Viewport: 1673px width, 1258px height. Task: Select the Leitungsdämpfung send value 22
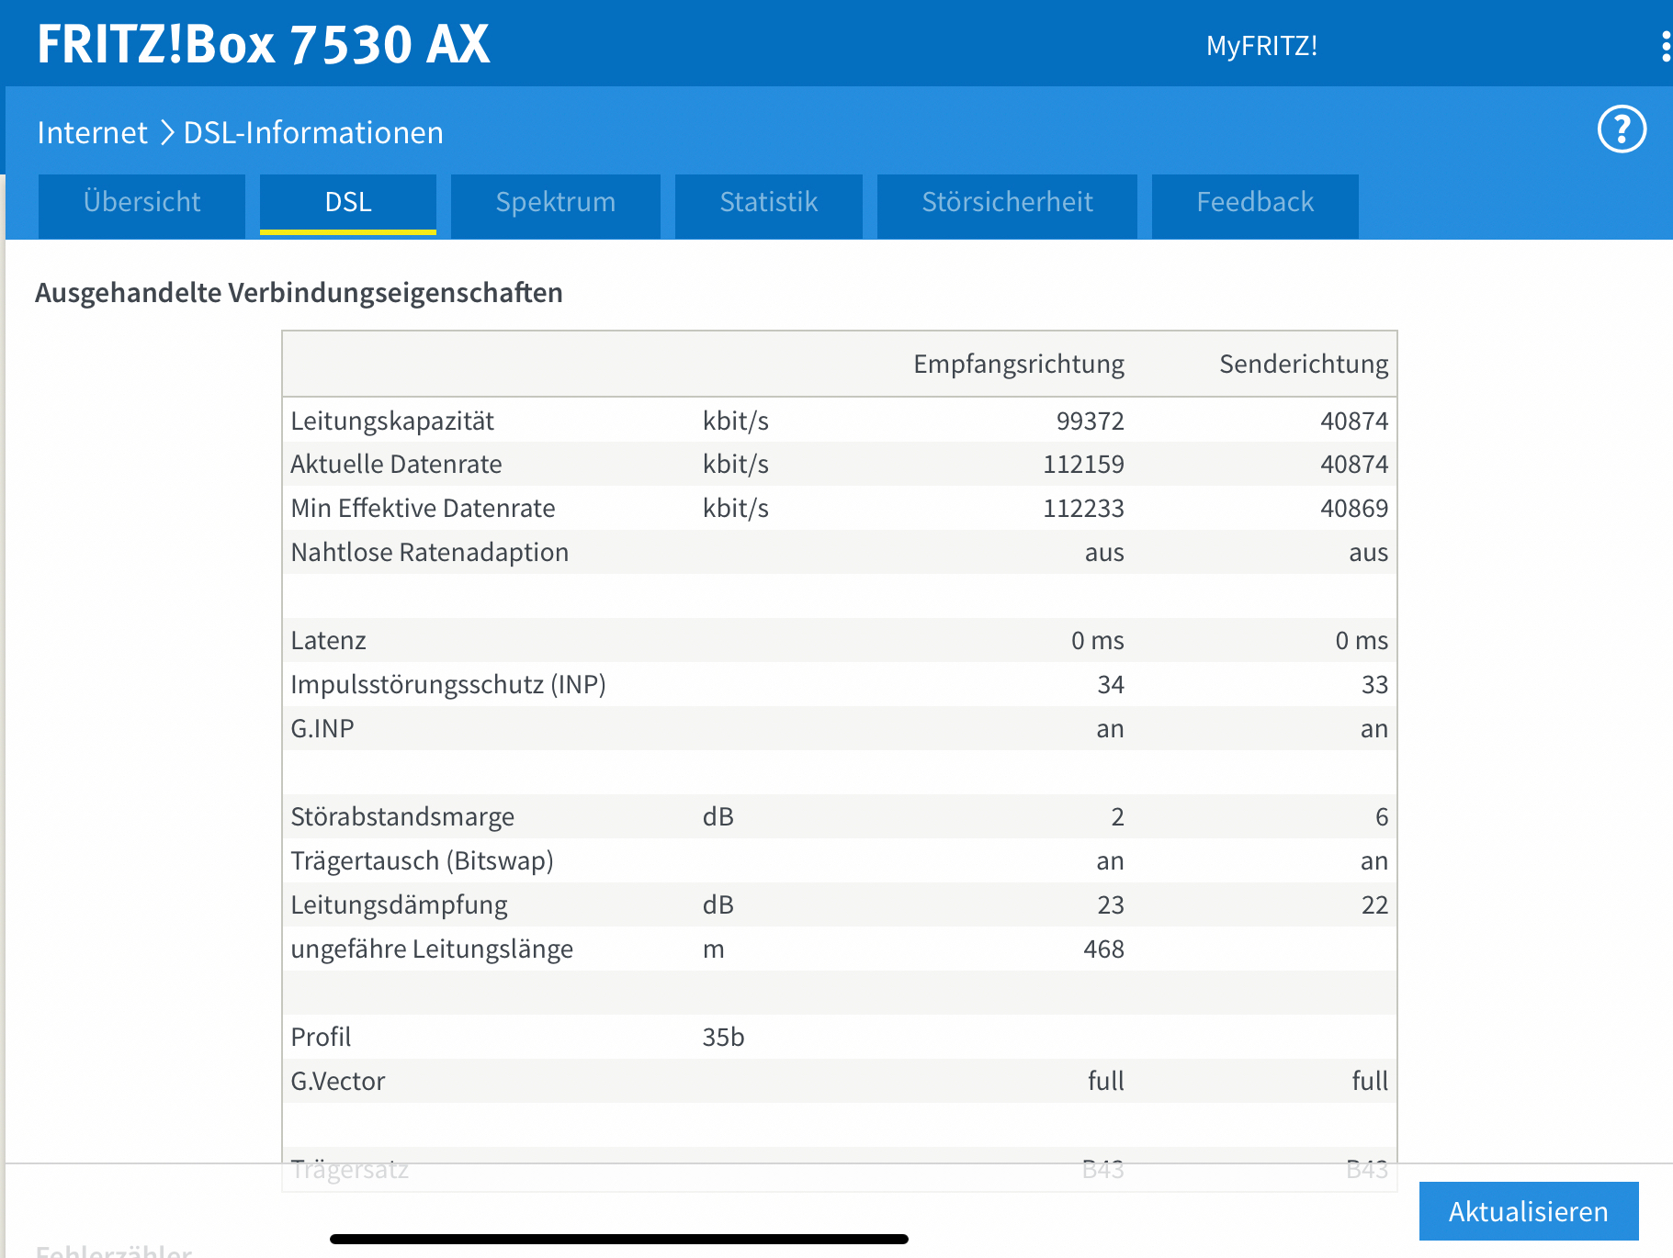coord(1374,904)
